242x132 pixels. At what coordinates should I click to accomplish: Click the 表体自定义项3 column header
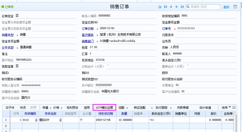coord(161,114)
